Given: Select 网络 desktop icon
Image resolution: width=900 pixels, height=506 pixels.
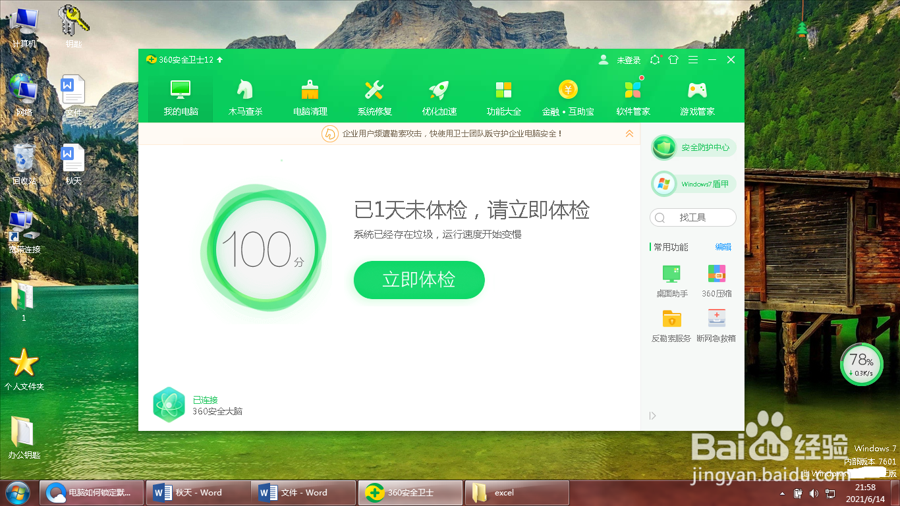Looking at the screenshot, I should [24, 96].
